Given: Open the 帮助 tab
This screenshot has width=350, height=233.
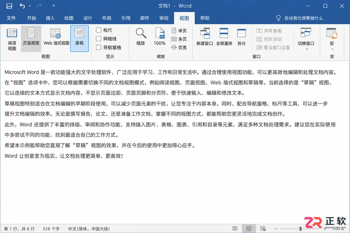Looking at the screenshot, I should tap(205, 18).
